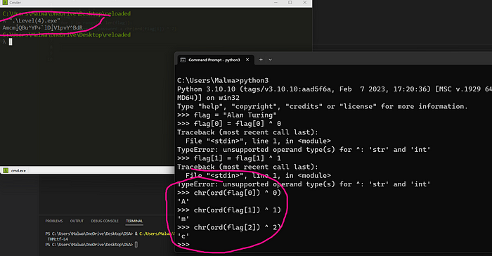Switch to the OUTPUT tab in VS Code

click(x=77, y=221)
